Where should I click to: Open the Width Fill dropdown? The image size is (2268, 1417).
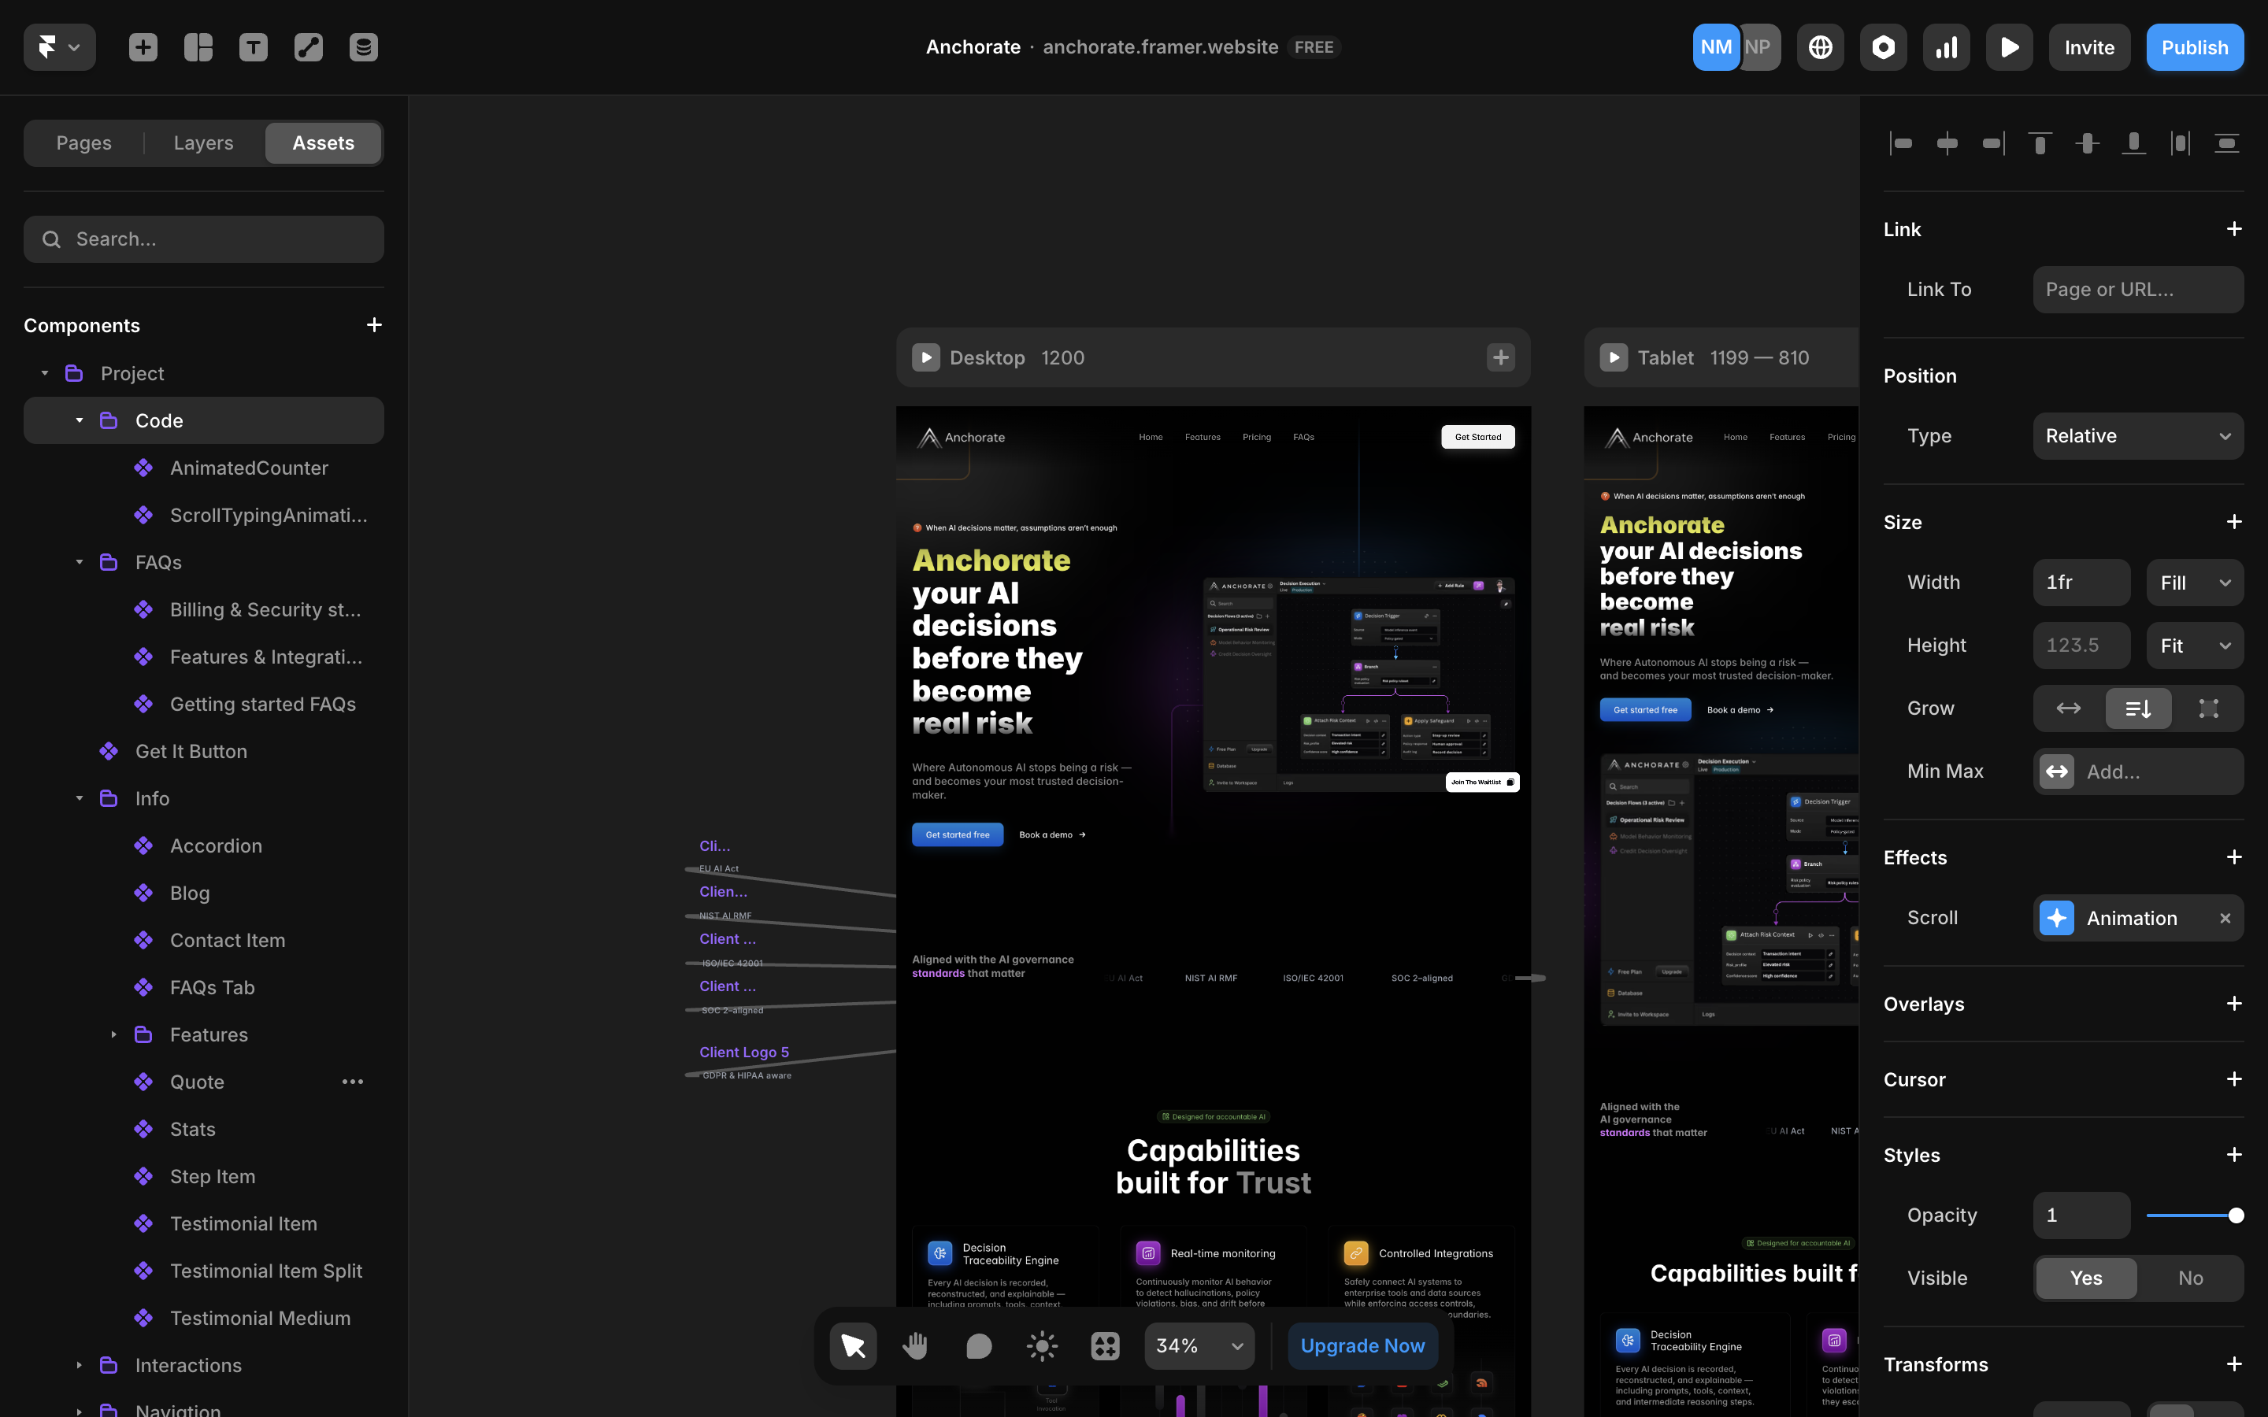click(x=2194, y=582)
